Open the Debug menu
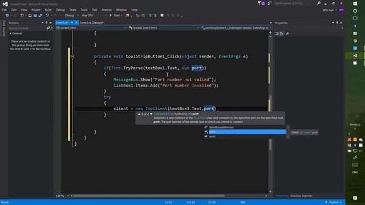 click(x=60, y=10)
